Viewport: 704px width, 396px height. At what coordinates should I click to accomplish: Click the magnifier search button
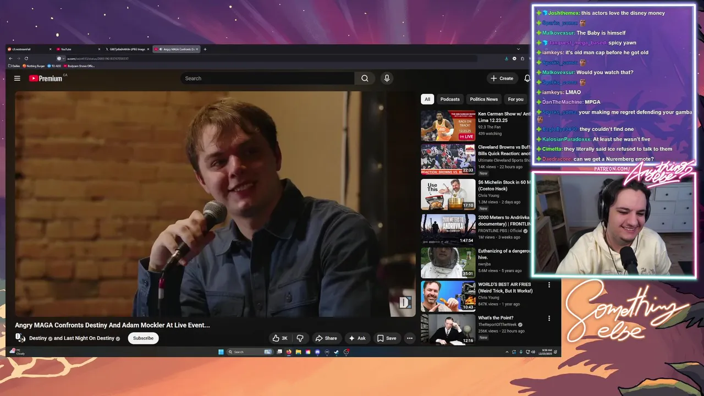[365, 78]
